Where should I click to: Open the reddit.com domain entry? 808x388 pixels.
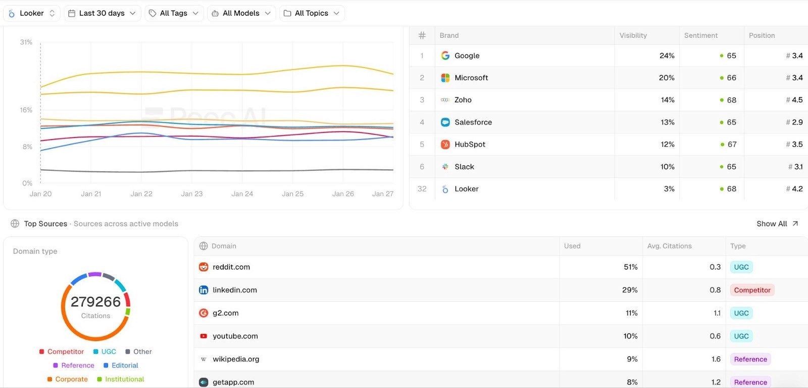(x=231, y=267)
